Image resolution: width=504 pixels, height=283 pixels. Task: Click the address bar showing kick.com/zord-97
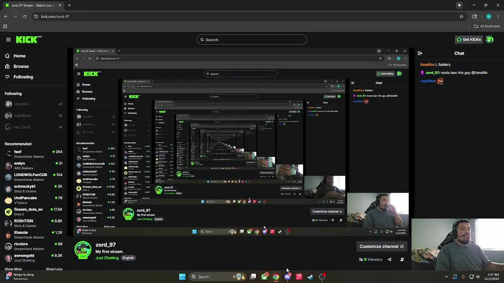[248, 17]
